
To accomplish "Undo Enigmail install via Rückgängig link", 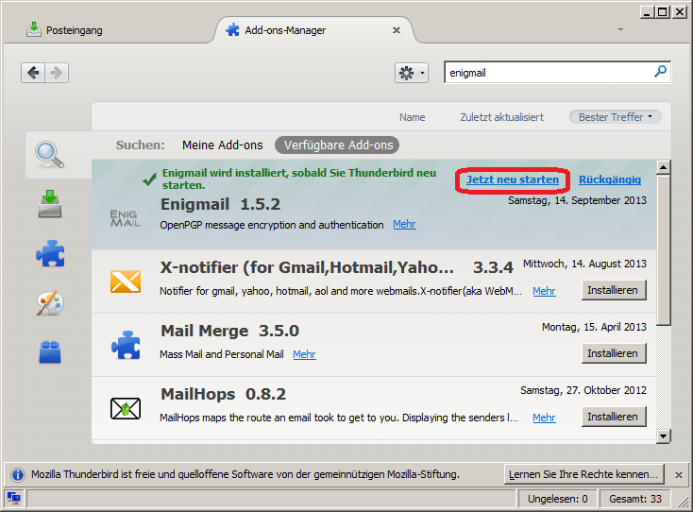I will coord(610,179).
